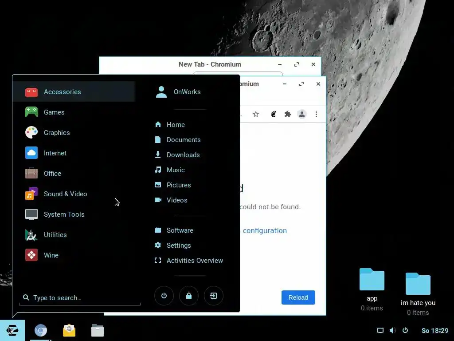Open the mail client taskbar icon
This screenshot has height=341, width=454.
coord(69,330)
